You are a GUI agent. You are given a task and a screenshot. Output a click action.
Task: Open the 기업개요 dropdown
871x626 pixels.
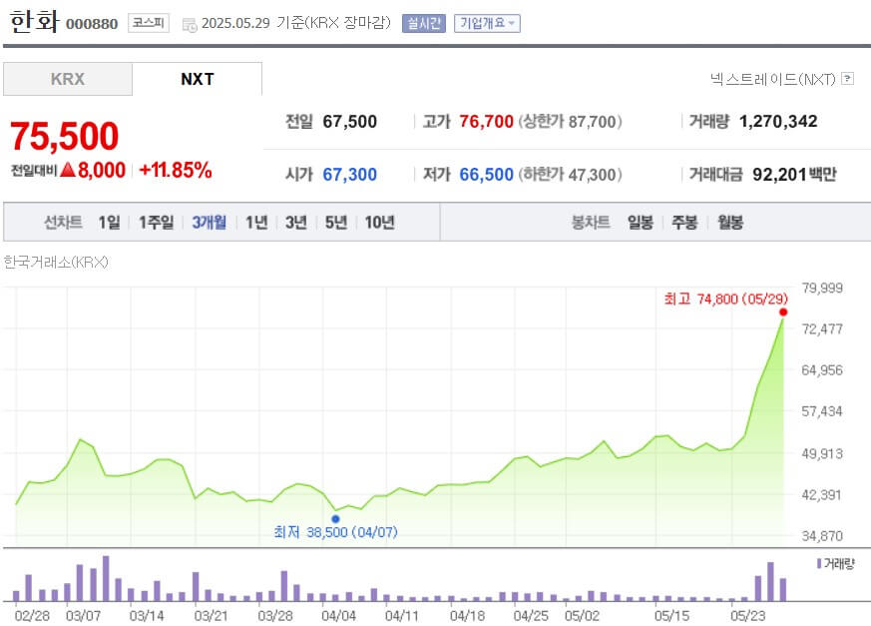(487, 23)
